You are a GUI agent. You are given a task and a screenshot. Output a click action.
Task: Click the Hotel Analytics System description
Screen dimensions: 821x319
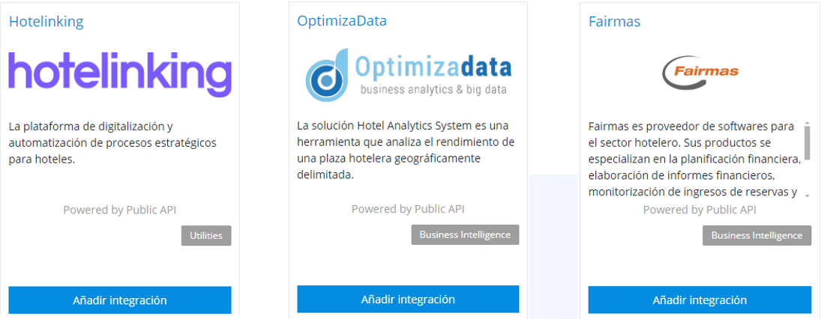[x=405, y=150]
